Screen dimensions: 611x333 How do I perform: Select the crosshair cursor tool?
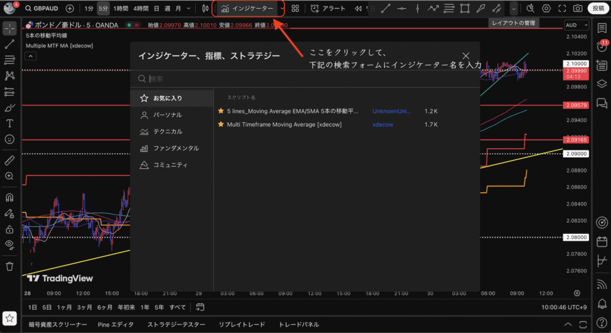(10, 28)
